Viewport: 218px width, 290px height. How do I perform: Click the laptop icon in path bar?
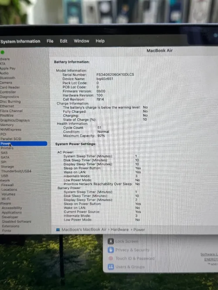(x=58, y=230)
